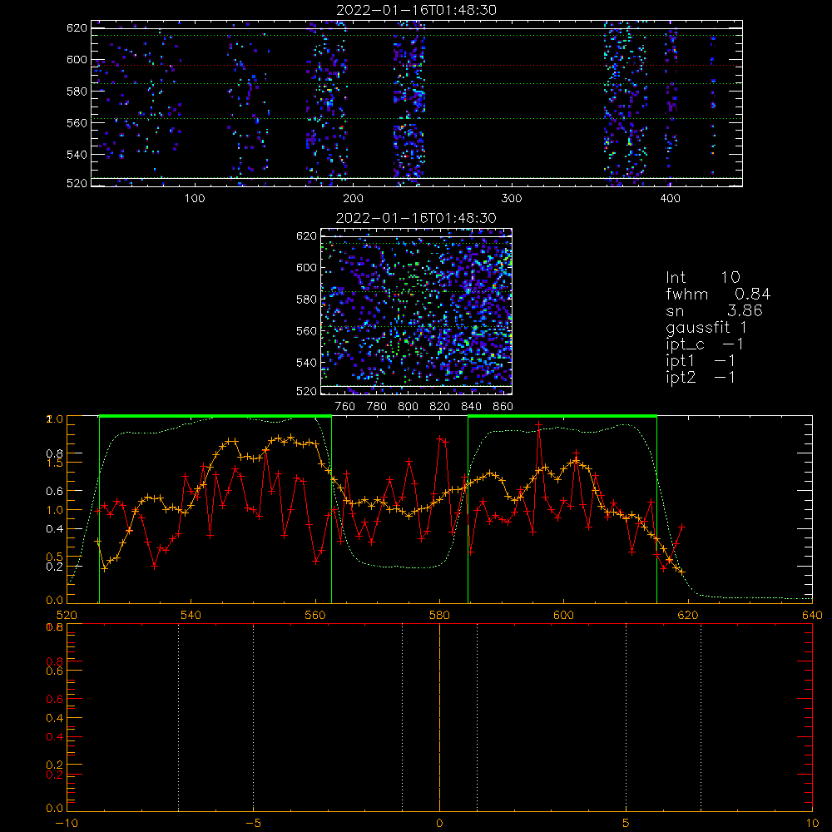Click the 'Int 10' parameter line
The width and height of the screenshot is (832, 832).
[702, 278]
